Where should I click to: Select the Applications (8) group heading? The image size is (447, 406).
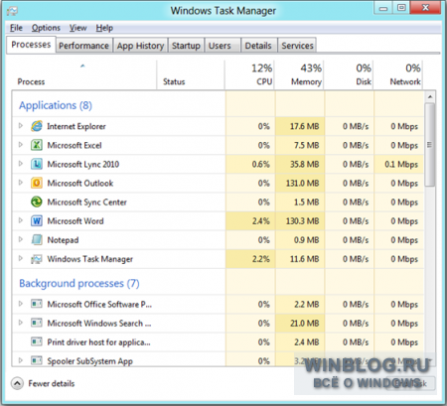(x=56, y=105)
